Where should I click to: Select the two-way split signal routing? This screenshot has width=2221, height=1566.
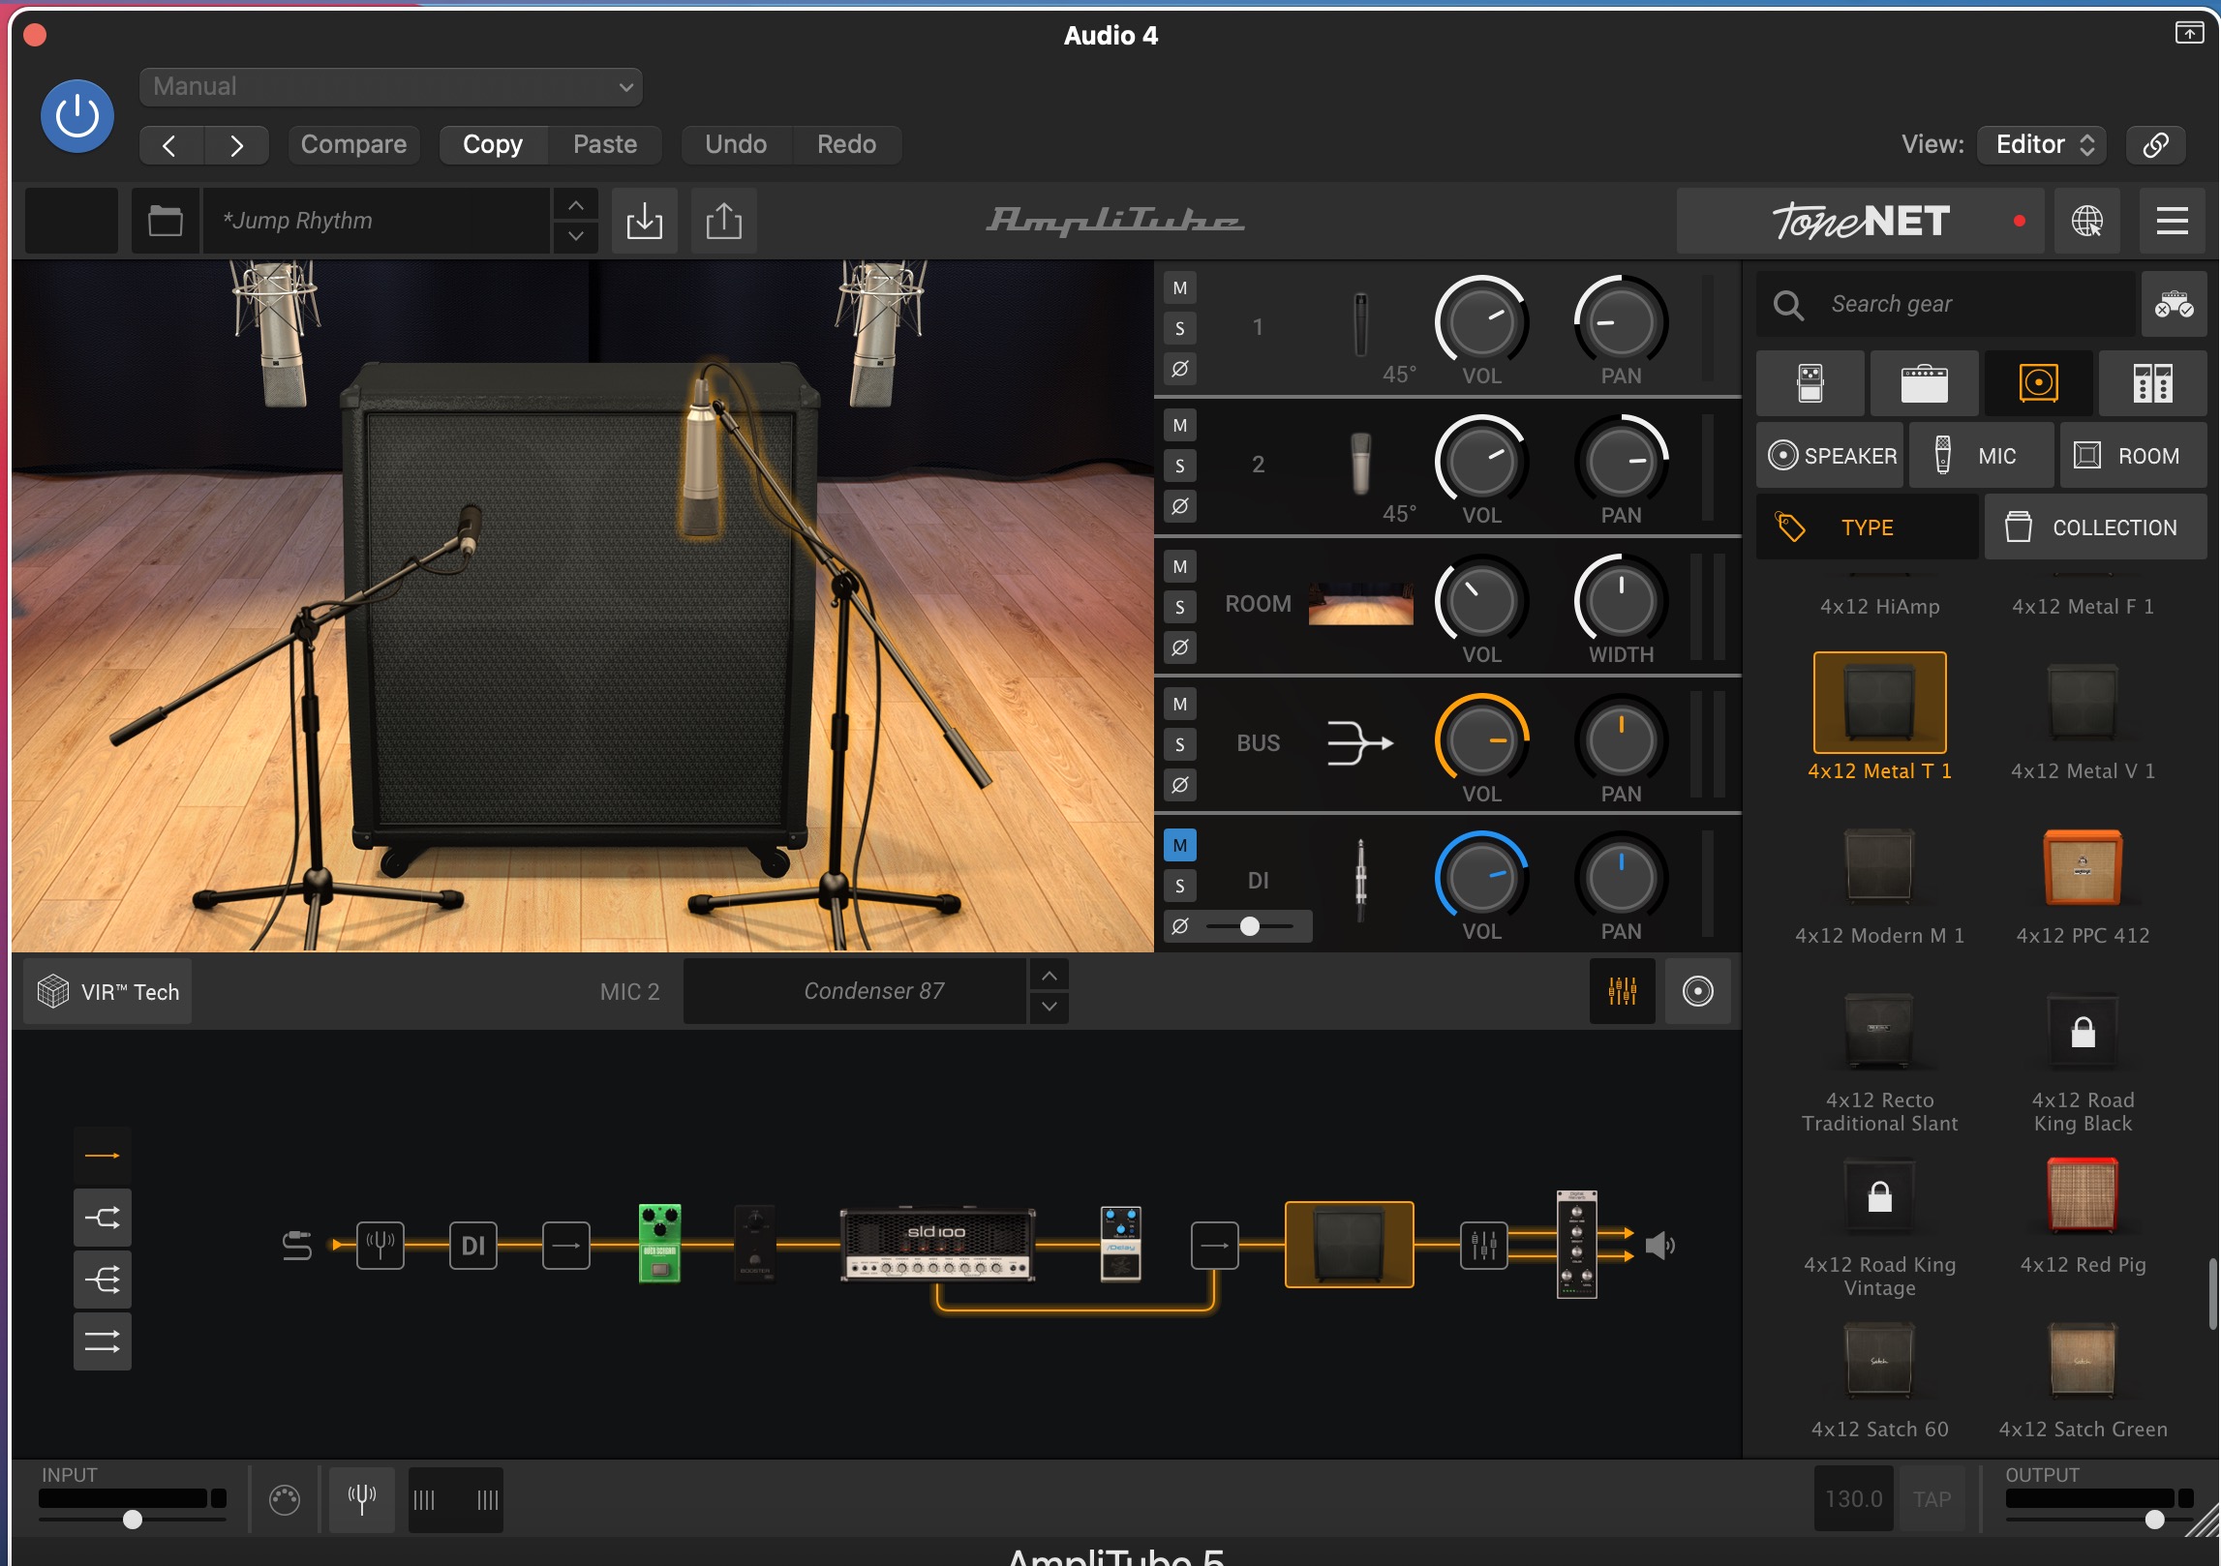pyautogui.click(x=103, y=1218)
